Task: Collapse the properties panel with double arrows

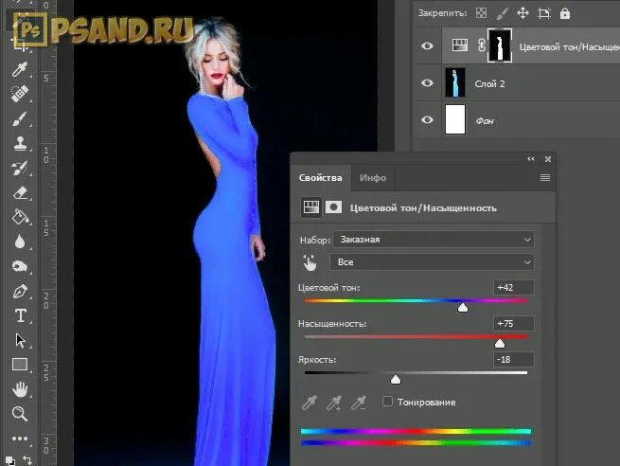Action: [531, 159]
